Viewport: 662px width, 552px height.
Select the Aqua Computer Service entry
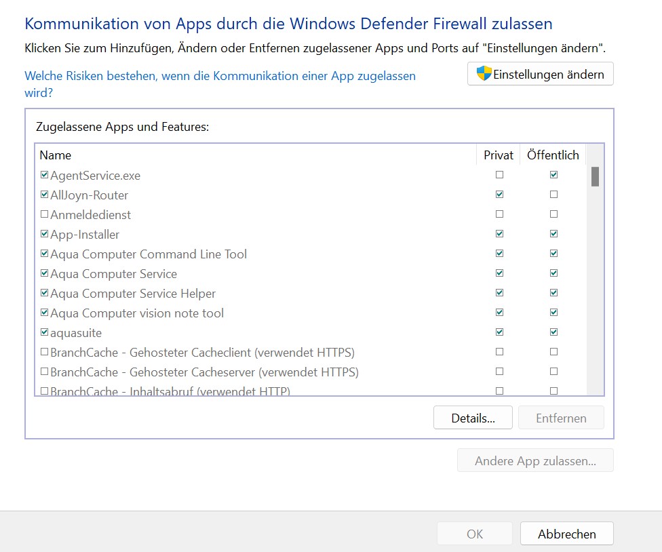pyautogui.click(x=113, y=274)
